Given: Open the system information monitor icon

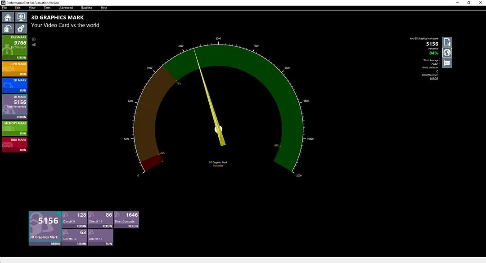Looking at the screenshot, I should click(x=21, y=18).
